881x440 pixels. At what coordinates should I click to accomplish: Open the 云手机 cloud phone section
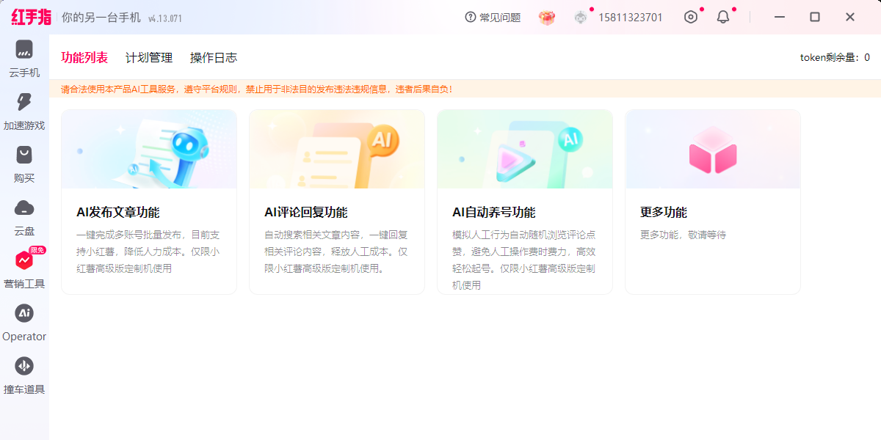point(24,59)
